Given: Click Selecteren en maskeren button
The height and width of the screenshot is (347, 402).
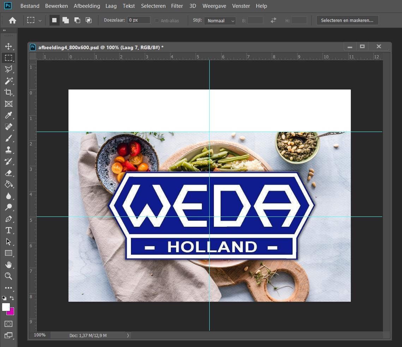Looking at the screenshot, I should [x=347, y=20].
